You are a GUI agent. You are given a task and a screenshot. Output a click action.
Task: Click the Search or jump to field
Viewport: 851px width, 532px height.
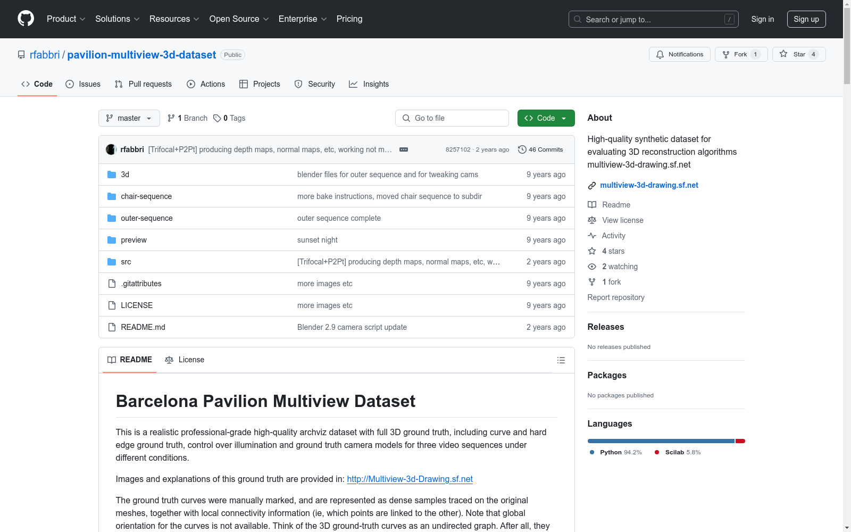654,19
